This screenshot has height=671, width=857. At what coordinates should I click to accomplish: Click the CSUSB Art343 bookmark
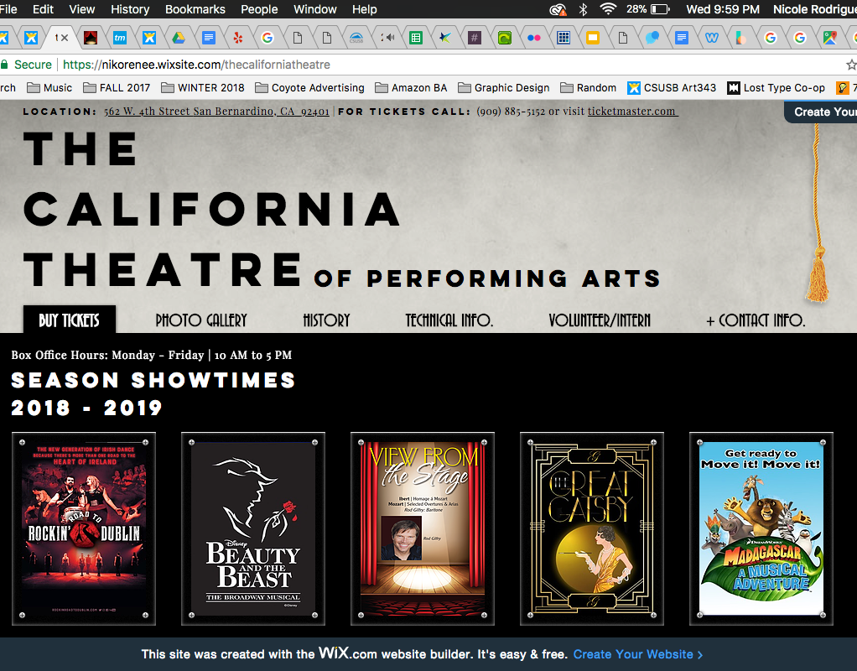click(x=672, y=87)
